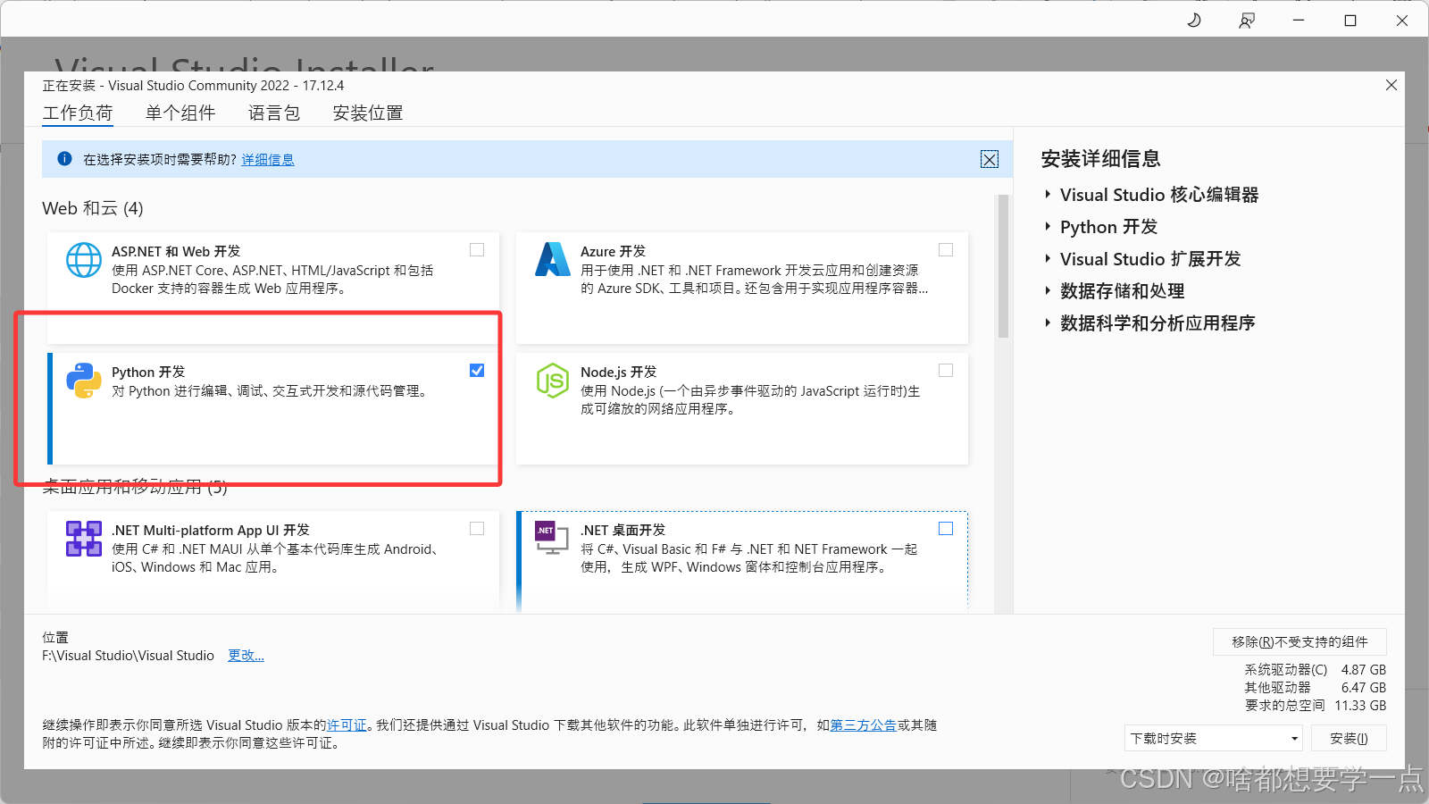Open the 详细信息 help link
Screen dimensions: 1429x804
(268, 160)
